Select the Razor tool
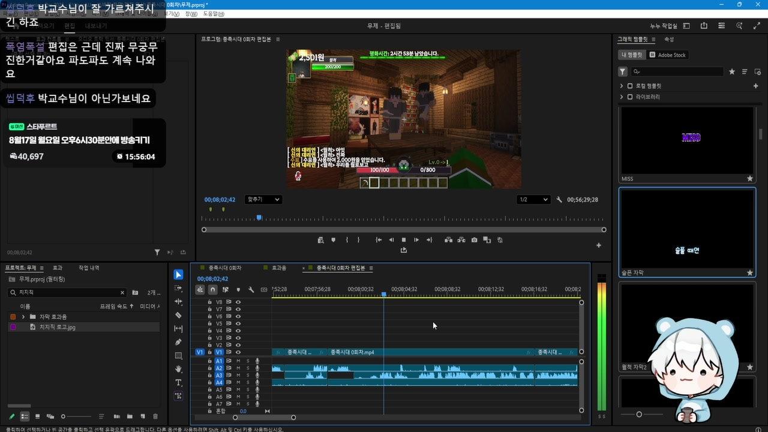Screen dimensions: 768x432 click(x=178, y=315)
